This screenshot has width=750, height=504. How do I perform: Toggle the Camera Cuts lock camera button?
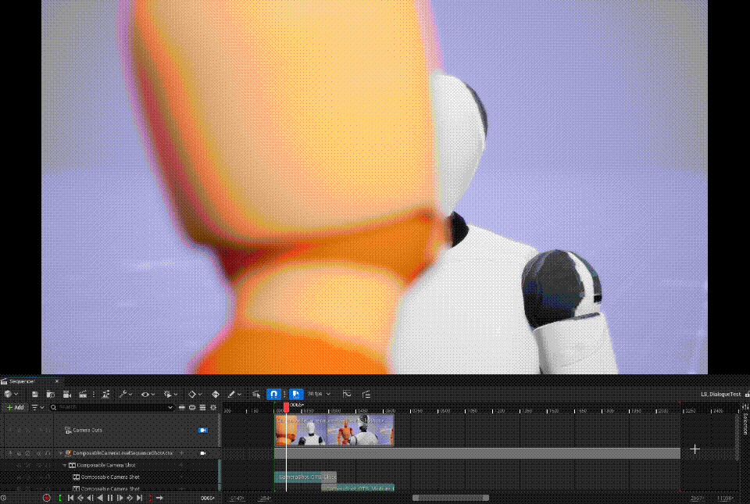(203, 431)
